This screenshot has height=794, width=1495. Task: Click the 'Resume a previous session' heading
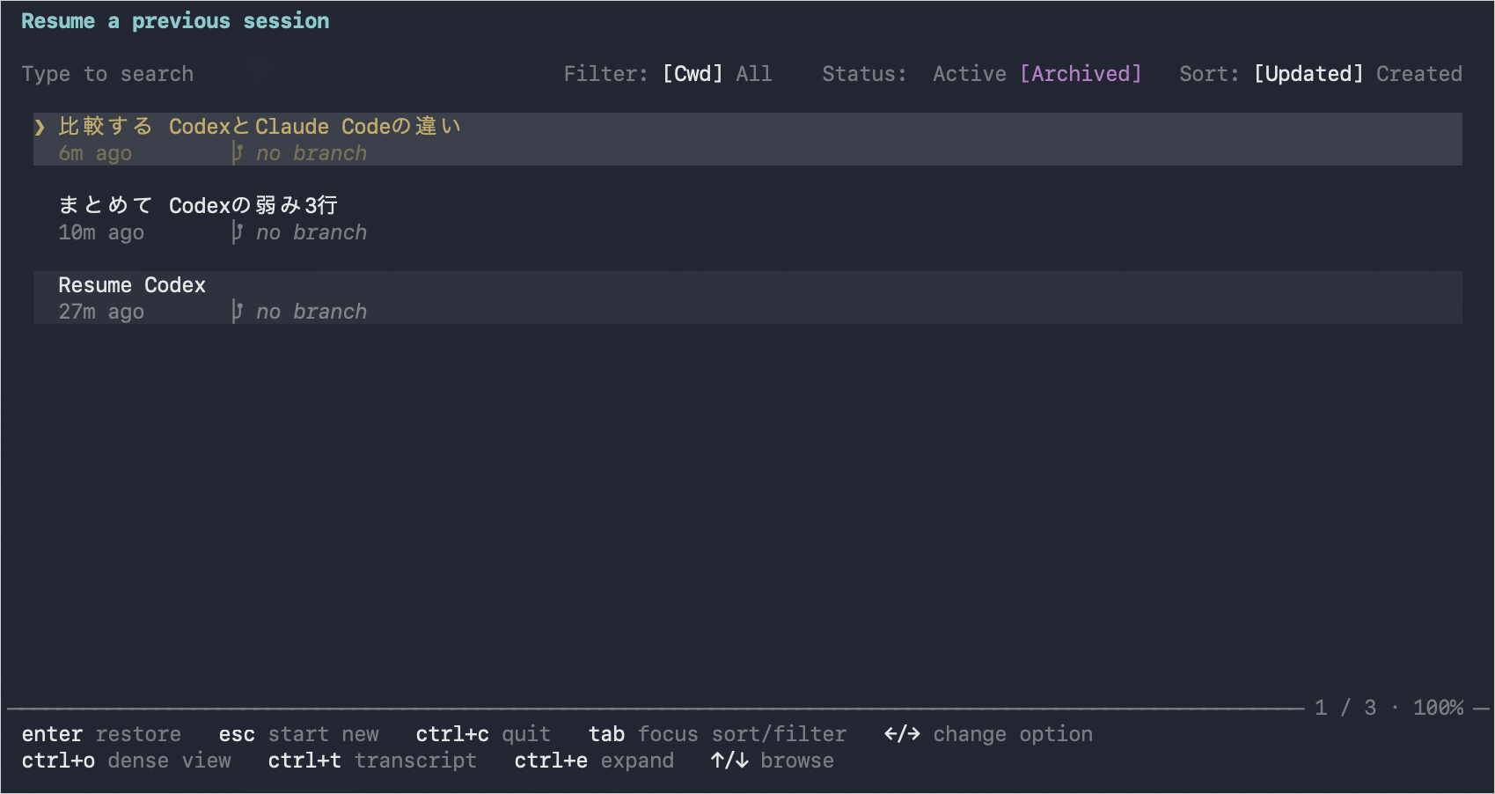click(175, 21)
